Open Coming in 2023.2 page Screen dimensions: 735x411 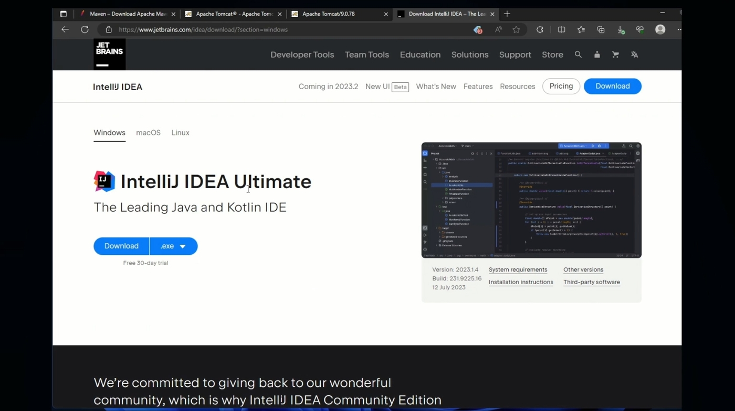click(328, 86)
